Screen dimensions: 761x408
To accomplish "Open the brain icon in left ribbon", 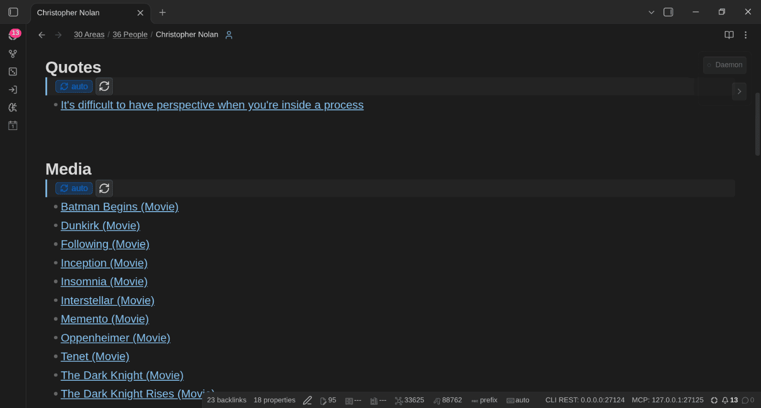I will click(13, 107).
